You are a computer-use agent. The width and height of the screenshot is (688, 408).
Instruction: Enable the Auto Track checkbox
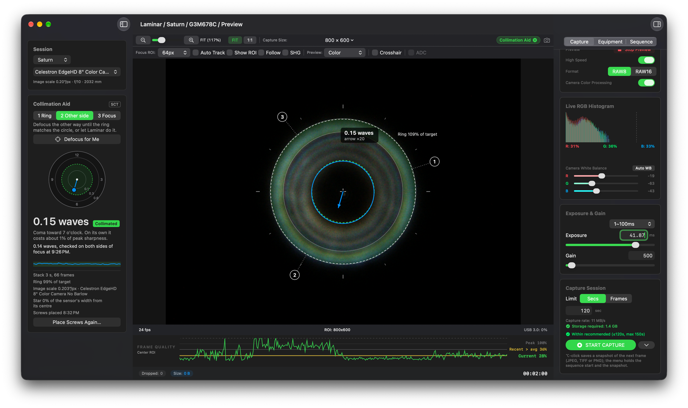click(195, 53)
